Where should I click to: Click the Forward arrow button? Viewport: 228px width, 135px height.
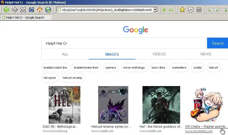(15, 10)
